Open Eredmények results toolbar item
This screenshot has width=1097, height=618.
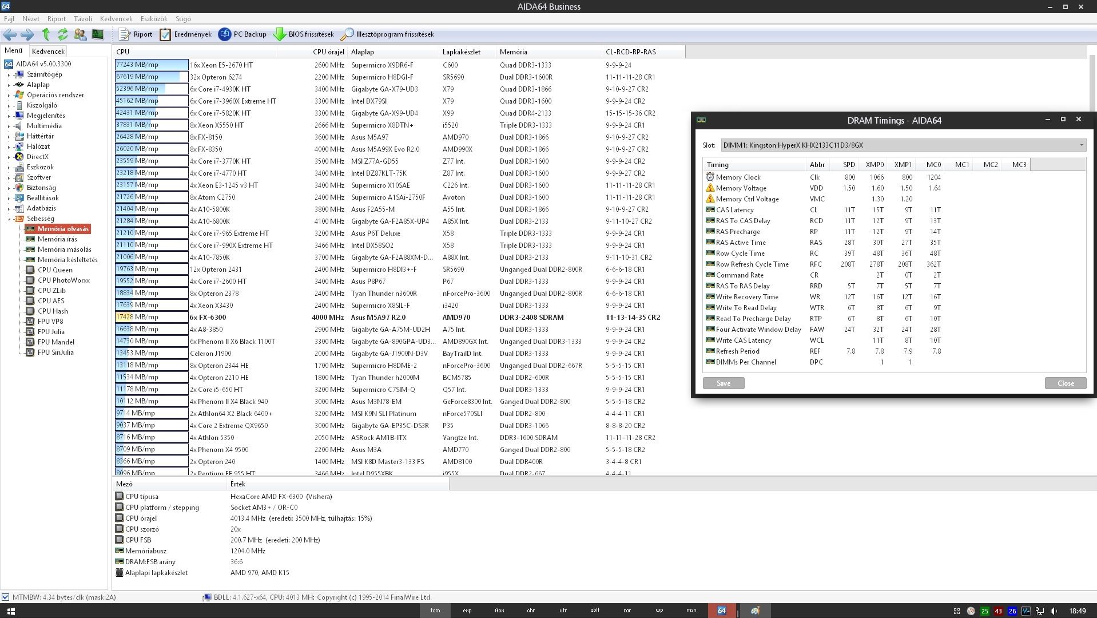tap(185, 34)
